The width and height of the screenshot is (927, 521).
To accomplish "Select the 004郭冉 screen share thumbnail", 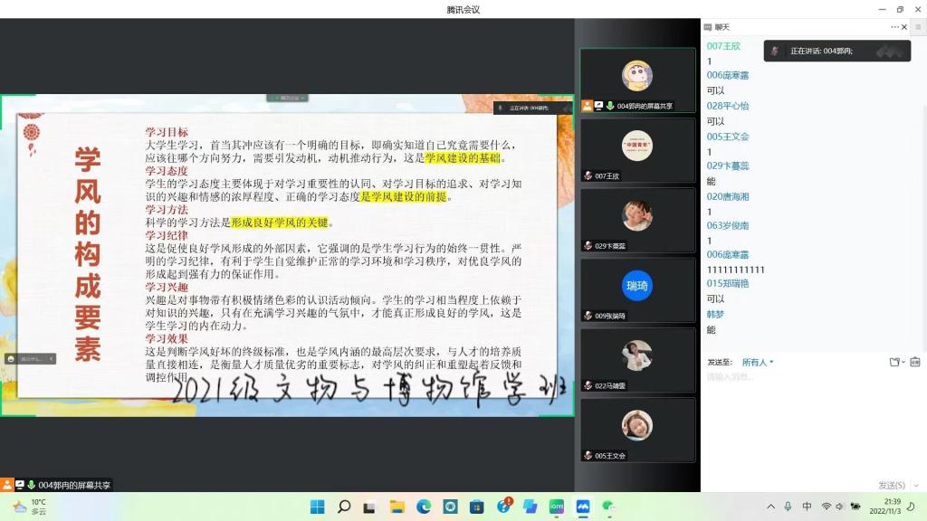I will point(637,81).
